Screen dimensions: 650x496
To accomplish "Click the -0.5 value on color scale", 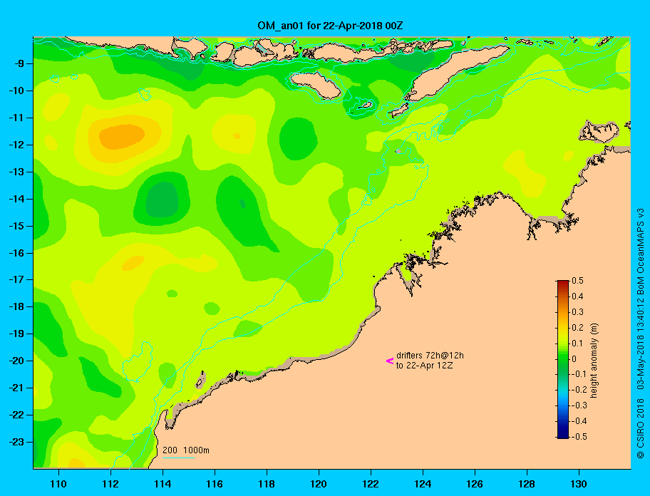I will pos(578,437).
